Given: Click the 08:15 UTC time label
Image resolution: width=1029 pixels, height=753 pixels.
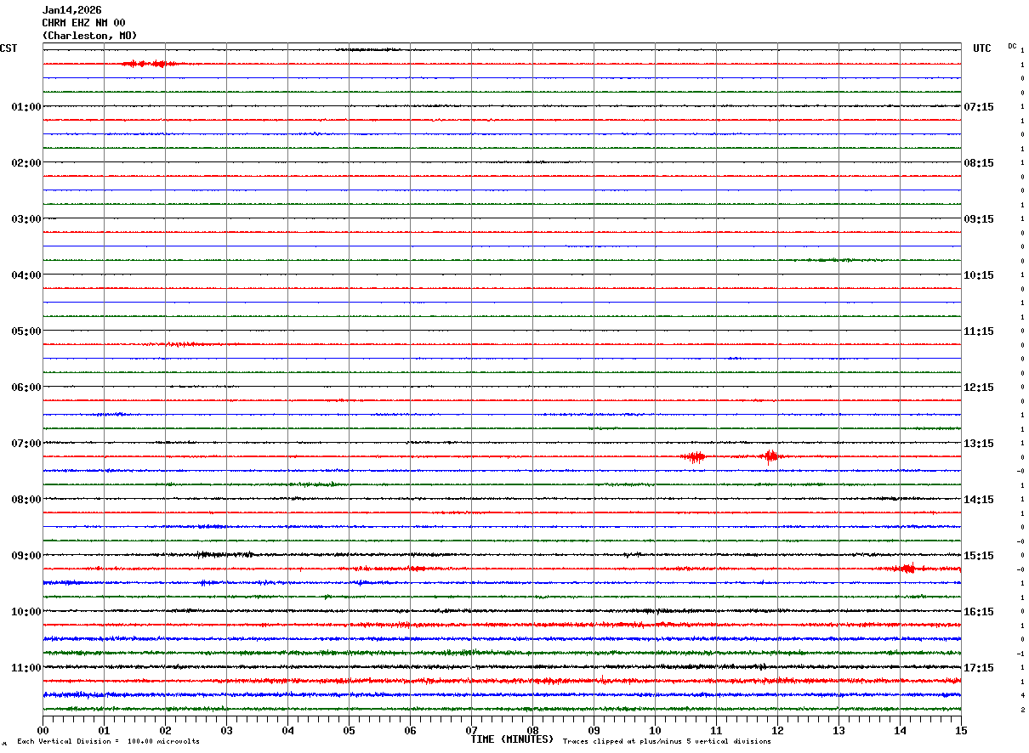Looking at the screenshot, I should click(x=979, y=162).
